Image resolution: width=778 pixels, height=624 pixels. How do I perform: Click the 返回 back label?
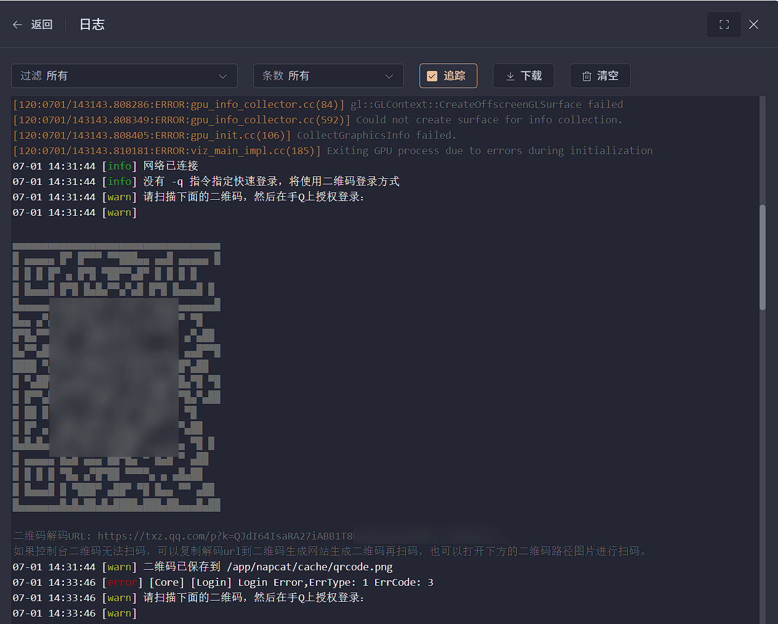click(42, 25)
